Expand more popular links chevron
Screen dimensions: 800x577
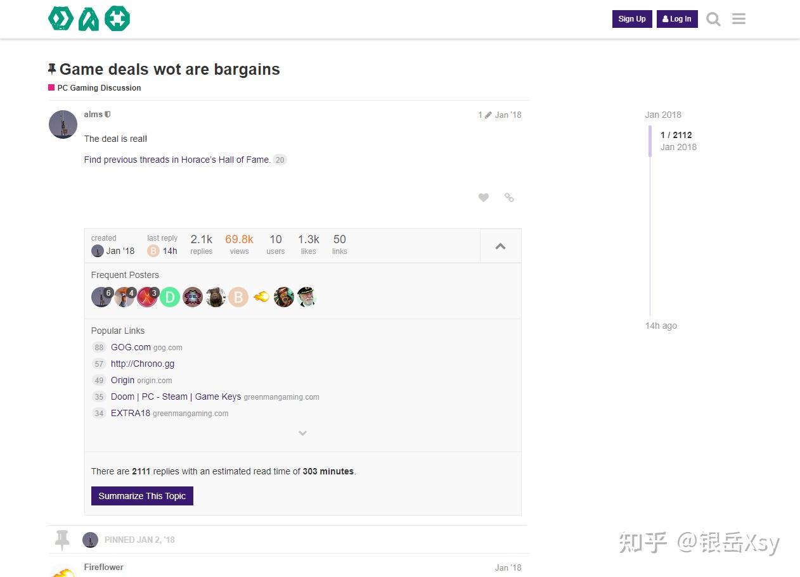click(x=302, y=433)
